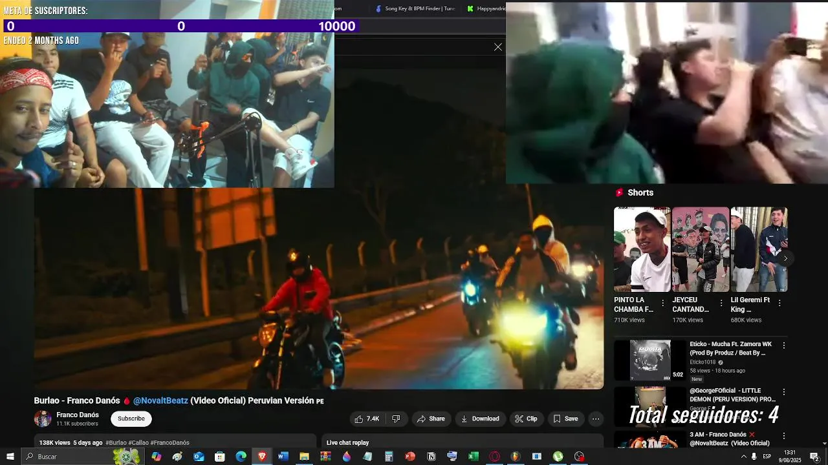Open the notification center icon

click(x=815, y=457)
